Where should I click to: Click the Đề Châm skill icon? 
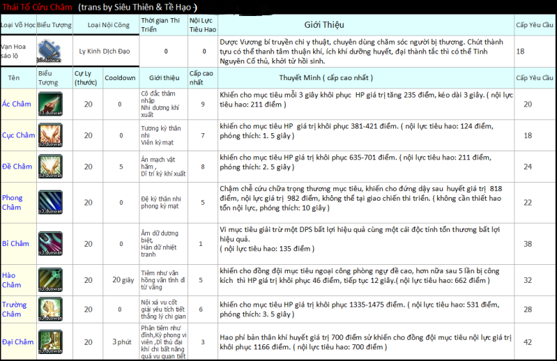50,167
